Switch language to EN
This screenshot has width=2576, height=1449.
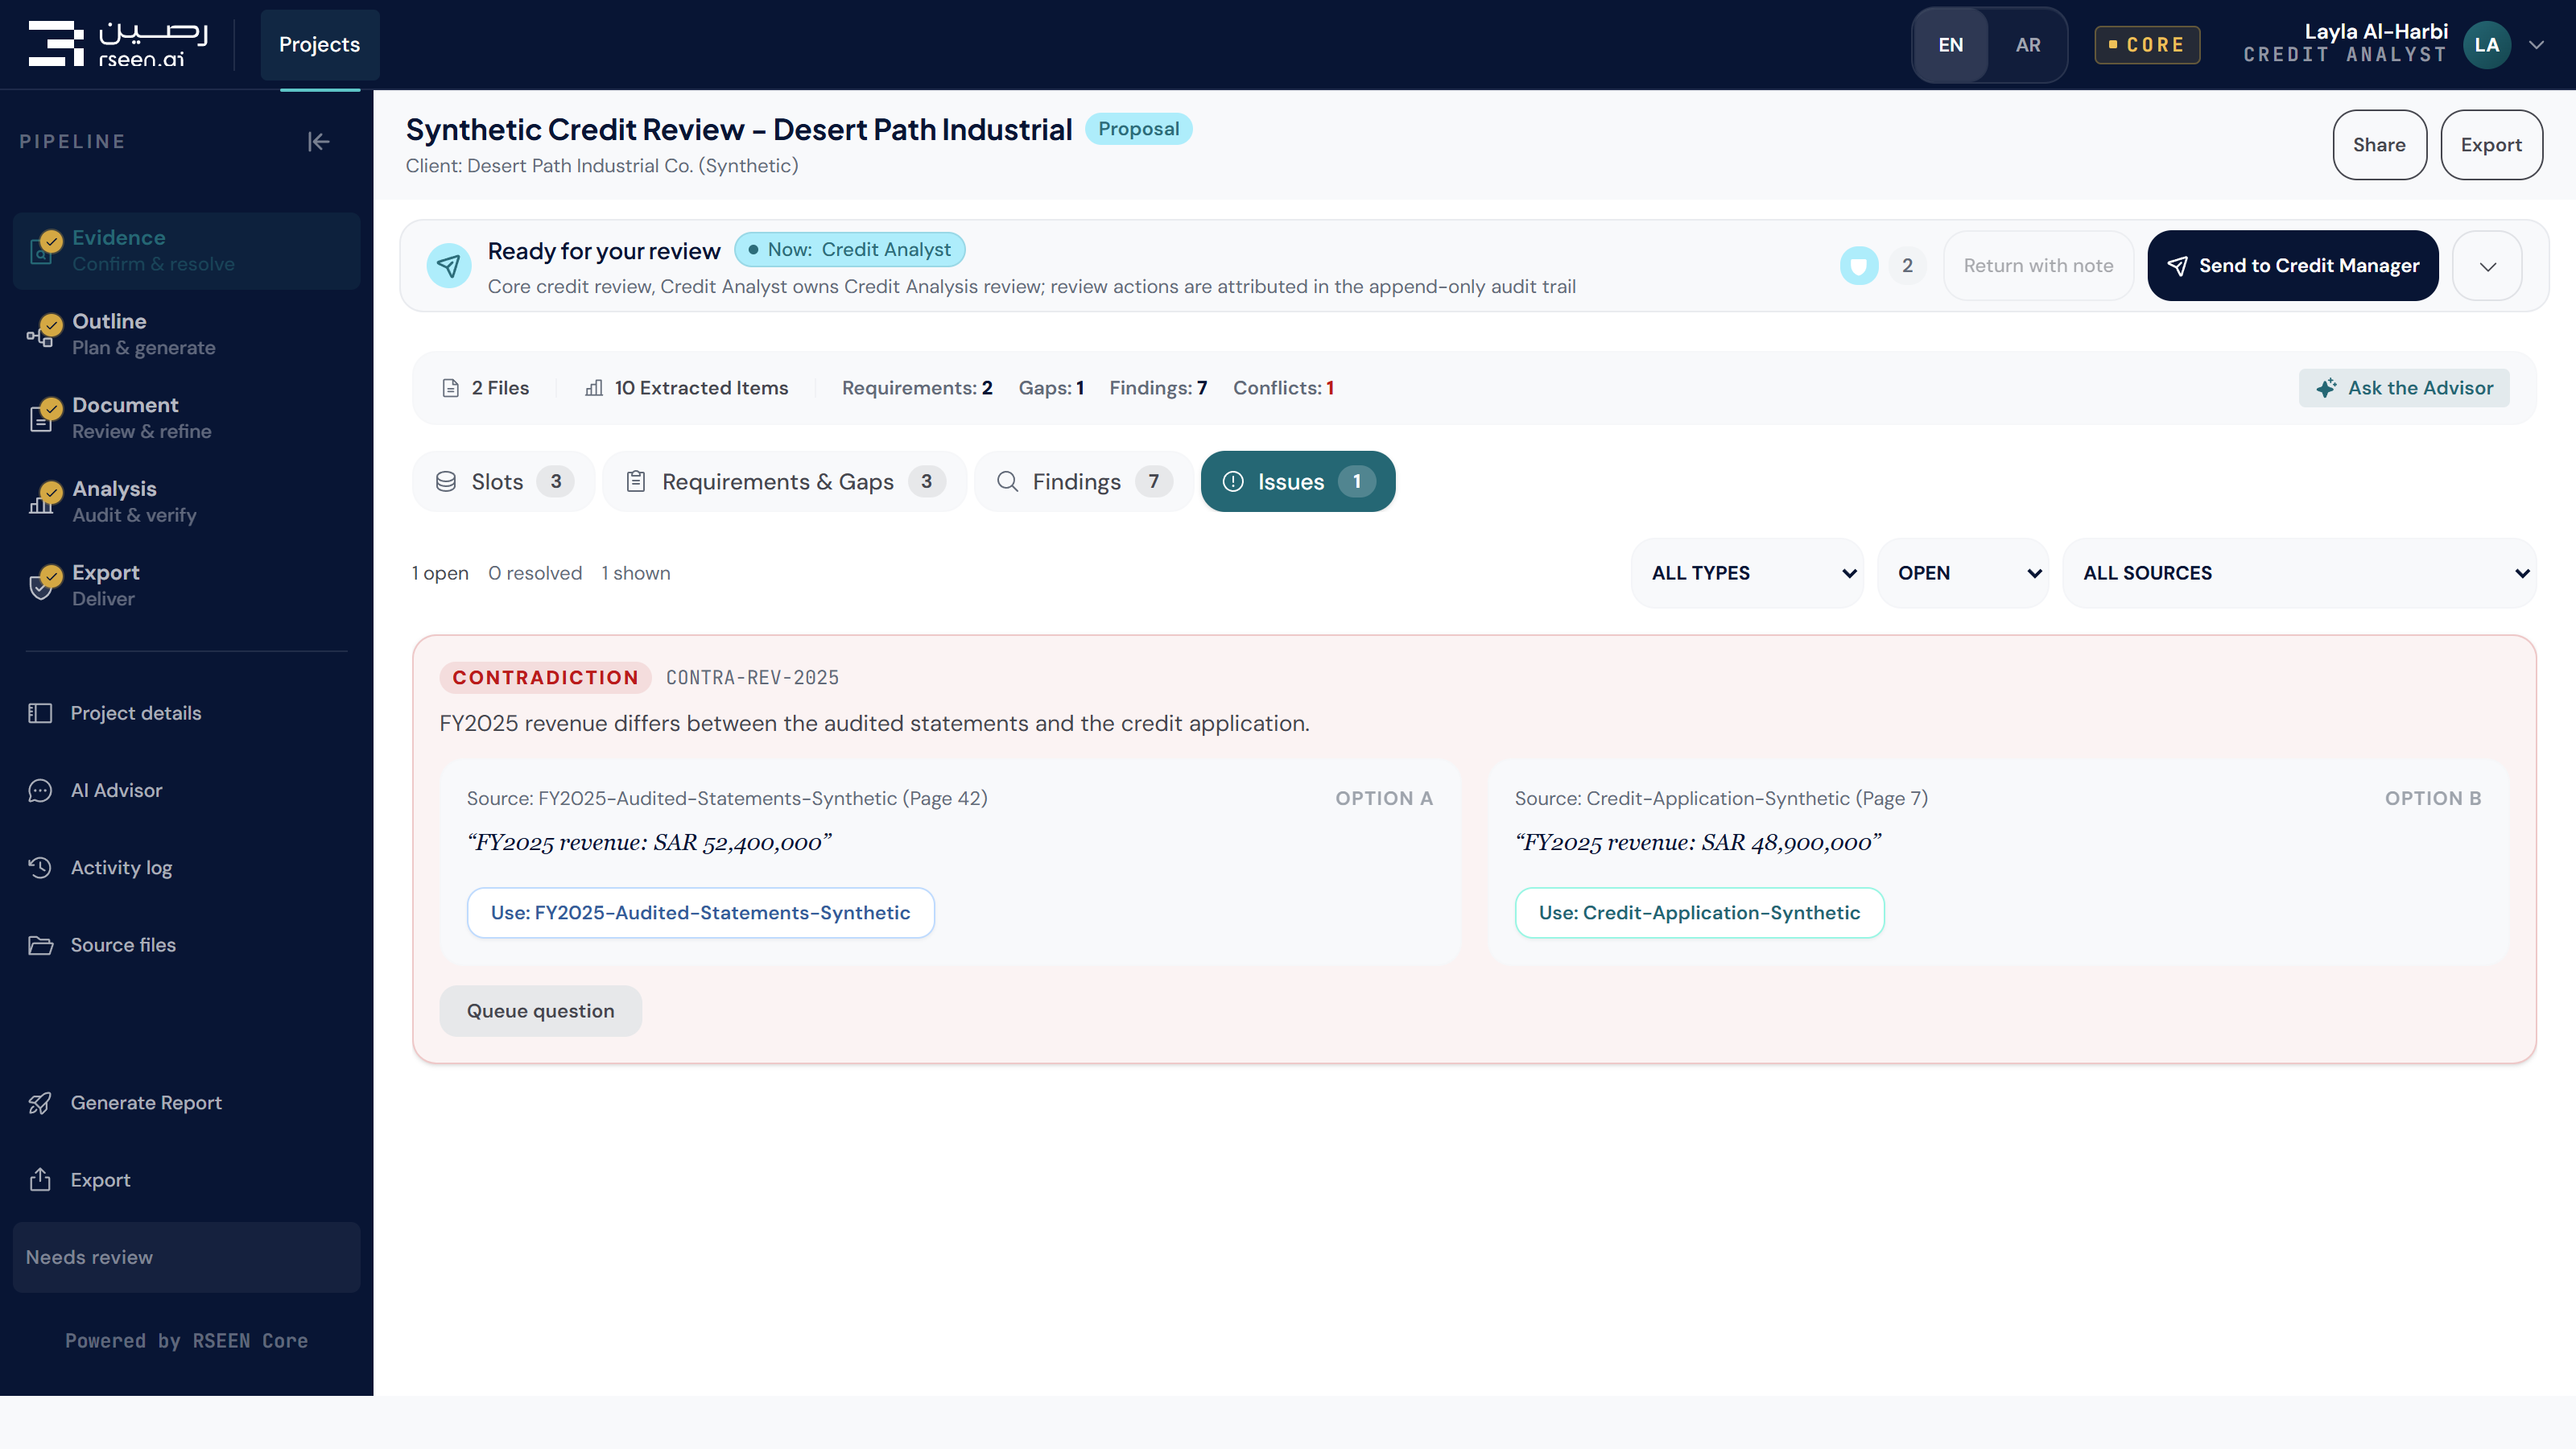pos(1950,45)
